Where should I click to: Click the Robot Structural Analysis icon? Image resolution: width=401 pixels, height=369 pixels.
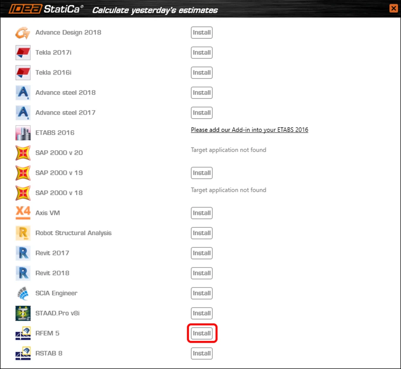(23, 233)
